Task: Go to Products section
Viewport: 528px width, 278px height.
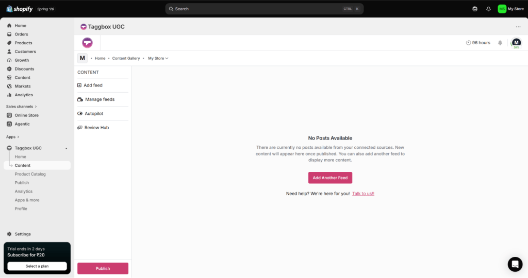Action: (x=23, y=43)
